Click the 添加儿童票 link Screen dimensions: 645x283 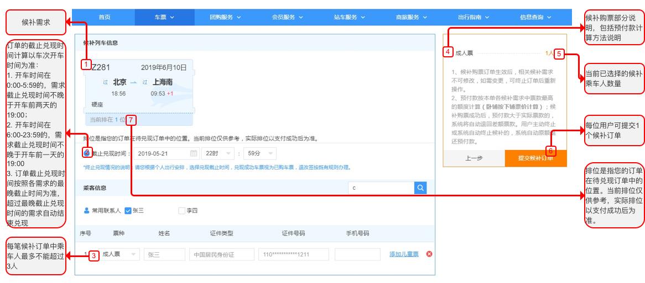point(404,254)
